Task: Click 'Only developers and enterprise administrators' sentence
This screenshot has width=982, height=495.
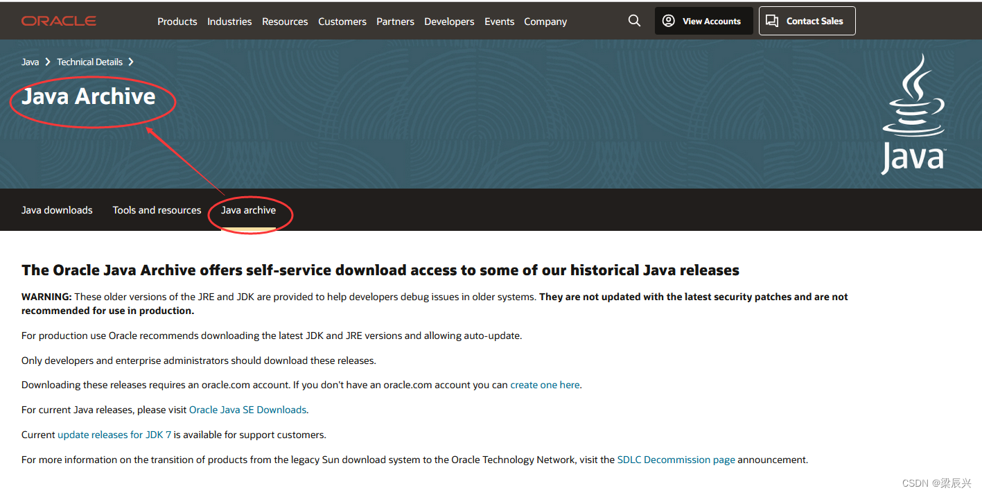Action: coord(199,361)
